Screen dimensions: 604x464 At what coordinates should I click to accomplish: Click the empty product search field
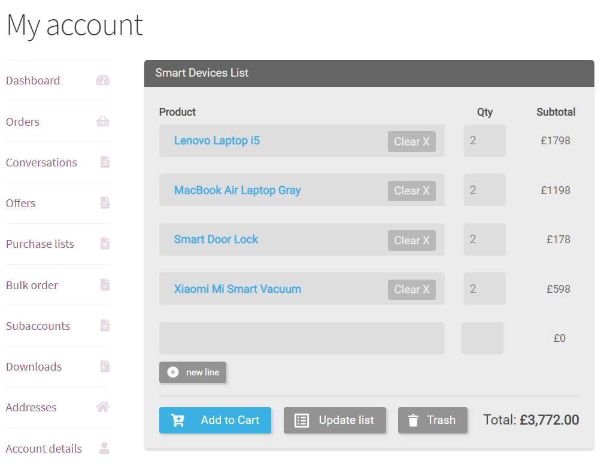pyautogui.click(x=302, y=338)
